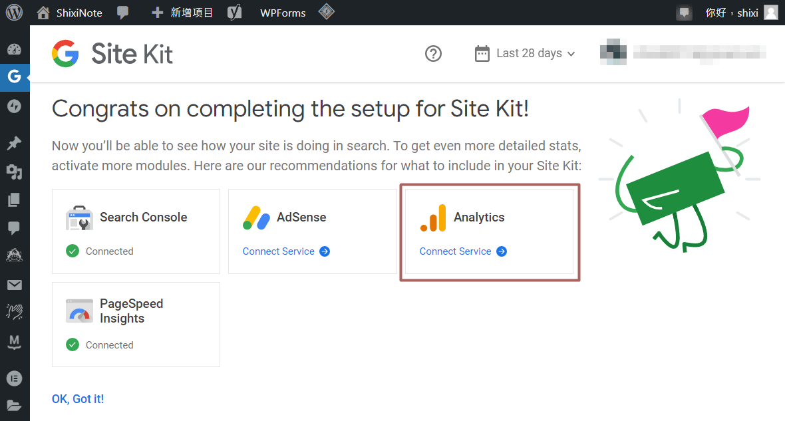Open the notification icon beside 你好
The width and height of the screenshot is (785, 421).
[x=684, y=13]
